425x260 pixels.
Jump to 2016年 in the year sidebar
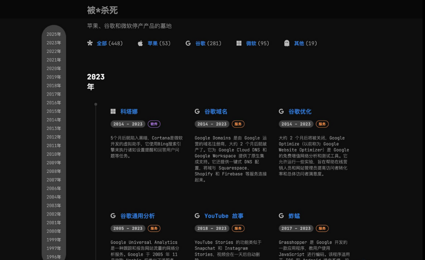click(x=54, y=103)
